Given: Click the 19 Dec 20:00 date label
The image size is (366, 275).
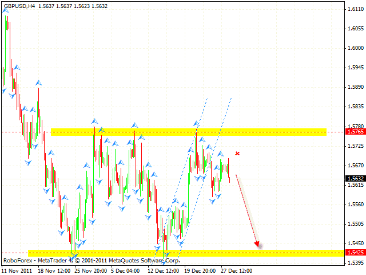Looking at the screenshot, I should [200, 271].
